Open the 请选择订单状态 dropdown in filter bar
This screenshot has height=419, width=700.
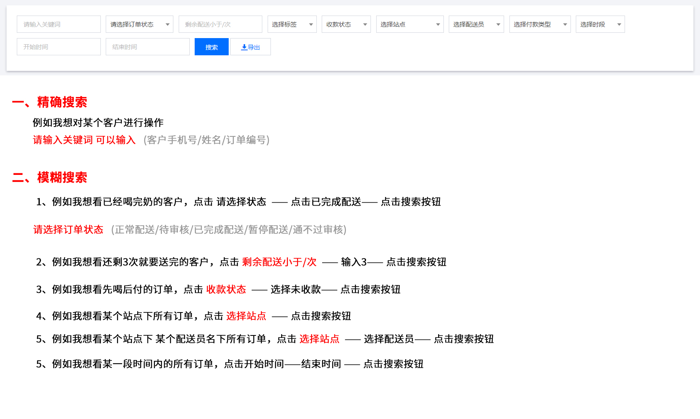tap(139, 25)
